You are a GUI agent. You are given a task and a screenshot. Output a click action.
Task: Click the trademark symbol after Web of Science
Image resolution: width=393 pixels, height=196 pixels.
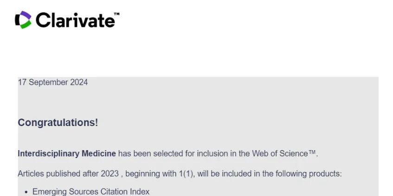click(x=312, y=153)
